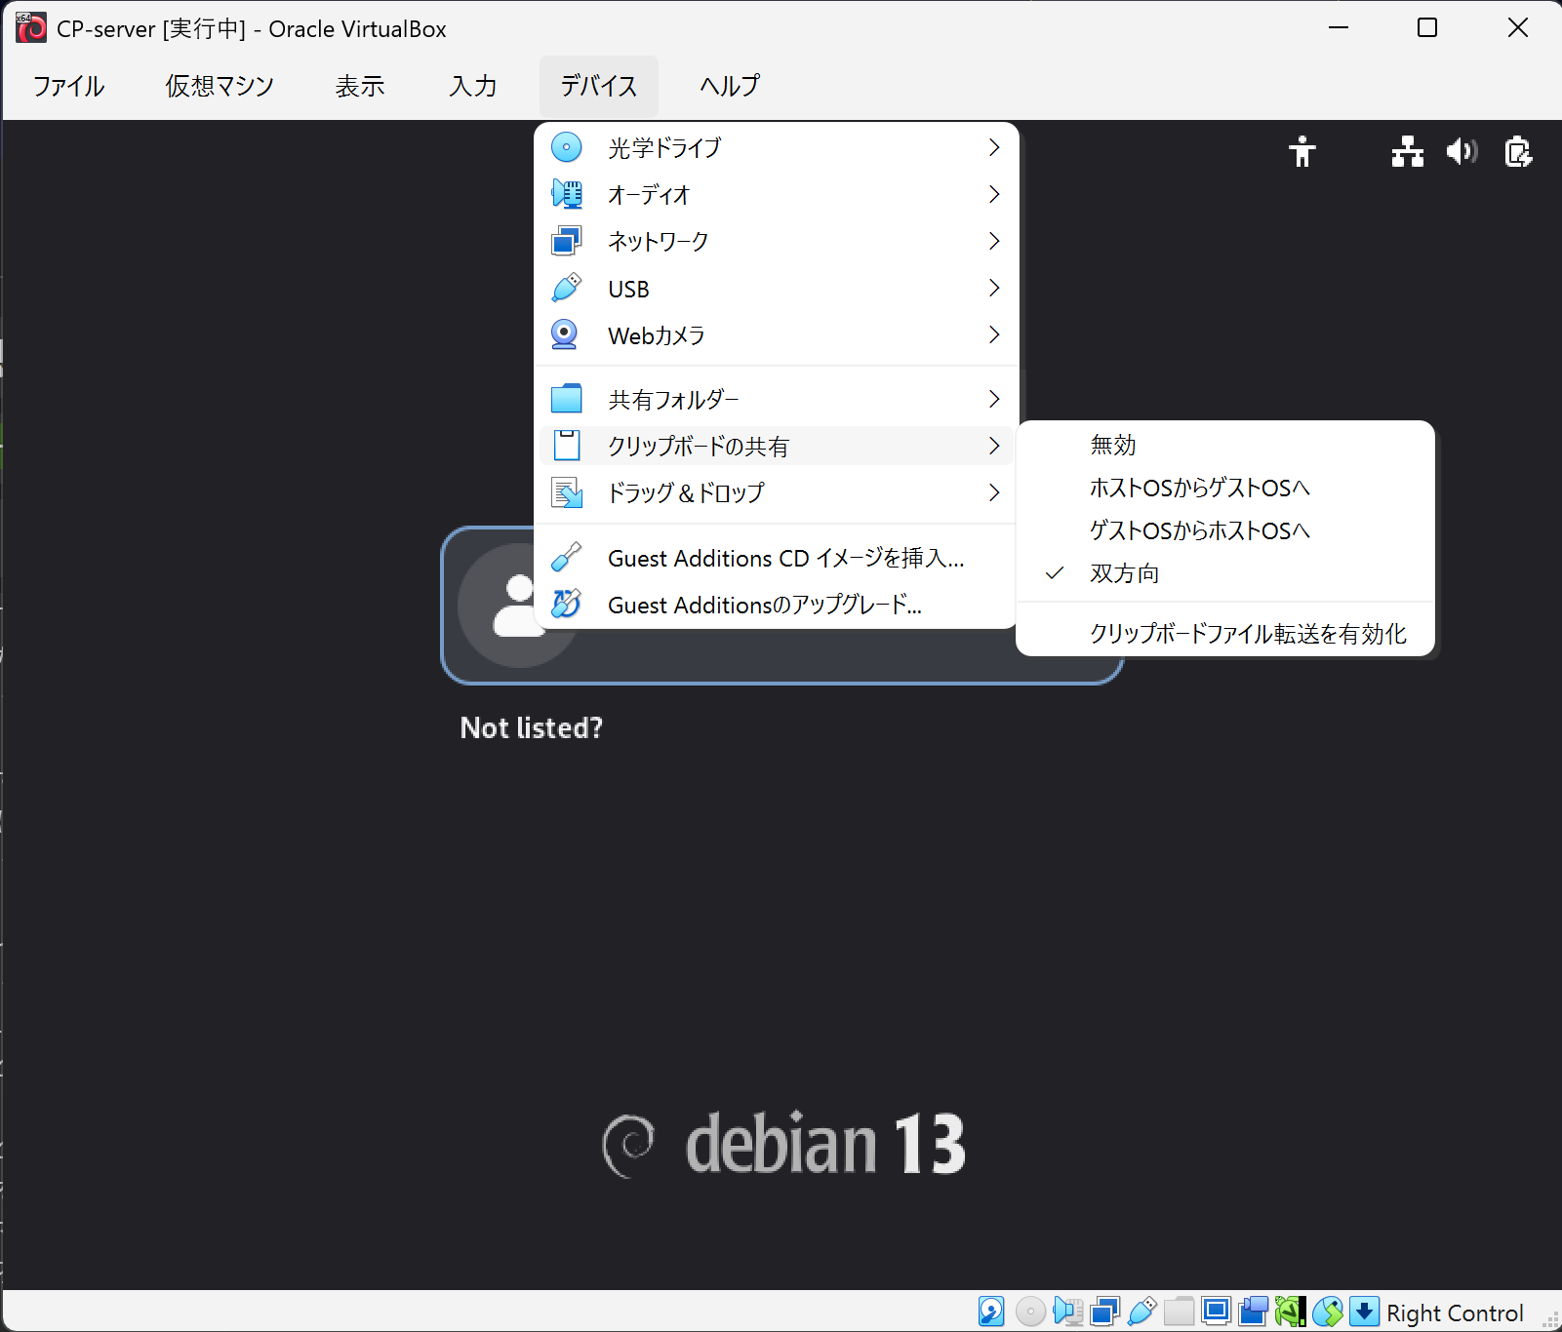This screenshot has width=1562, height=1332.
Task: Click the USB plug icon in menu
Action: [x=566, y=288]
